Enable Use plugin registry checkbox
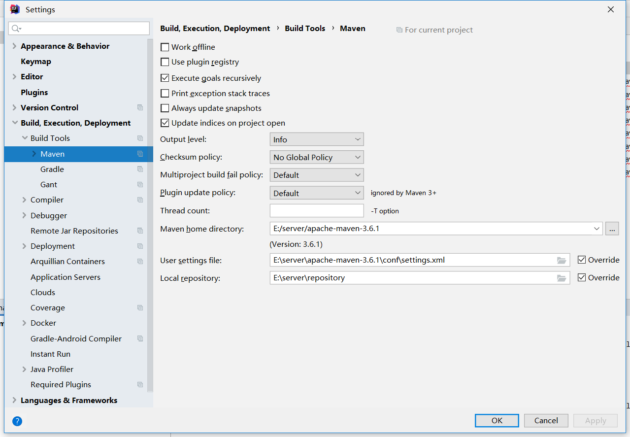630x437 pixels. click(x=165, y=62)
